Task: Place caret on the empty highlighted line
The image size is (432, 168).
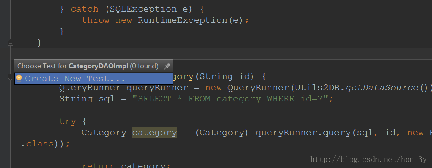Action: click(221, 54)
